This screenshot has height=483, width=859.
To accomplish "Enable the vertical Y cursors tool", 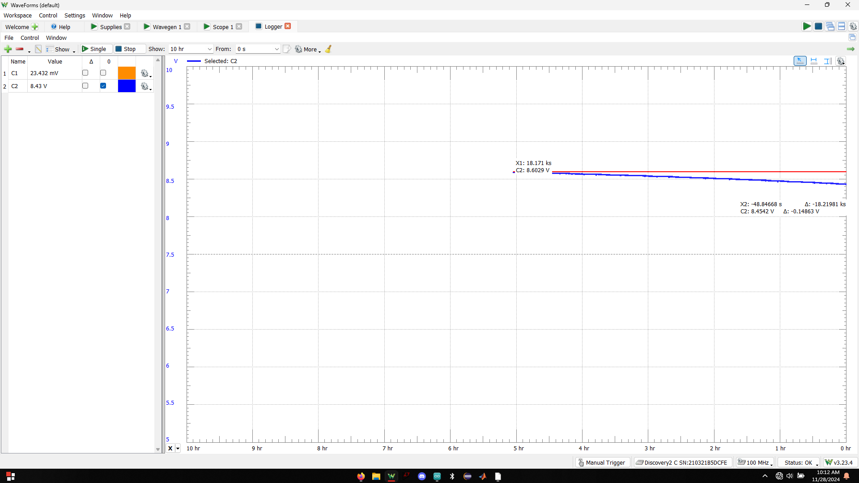I will pyautogui.click(x=828, y=61).
